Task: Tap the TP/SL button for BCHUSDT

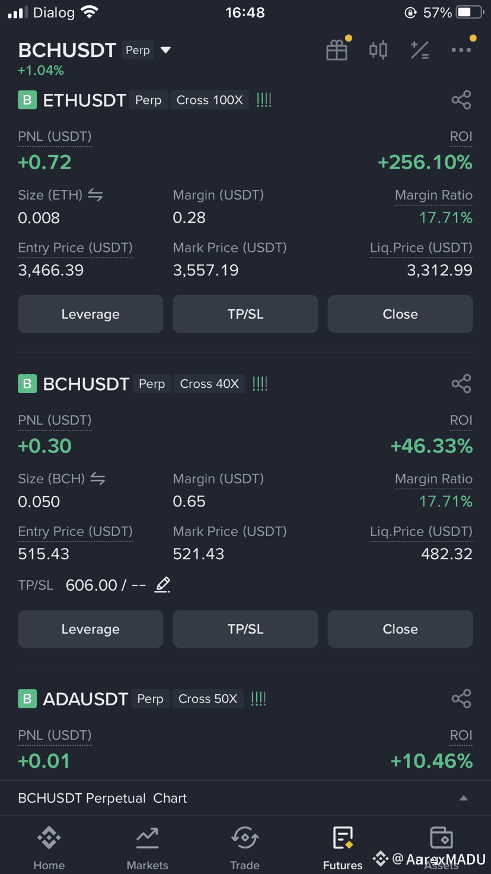Action: point(245,629)
